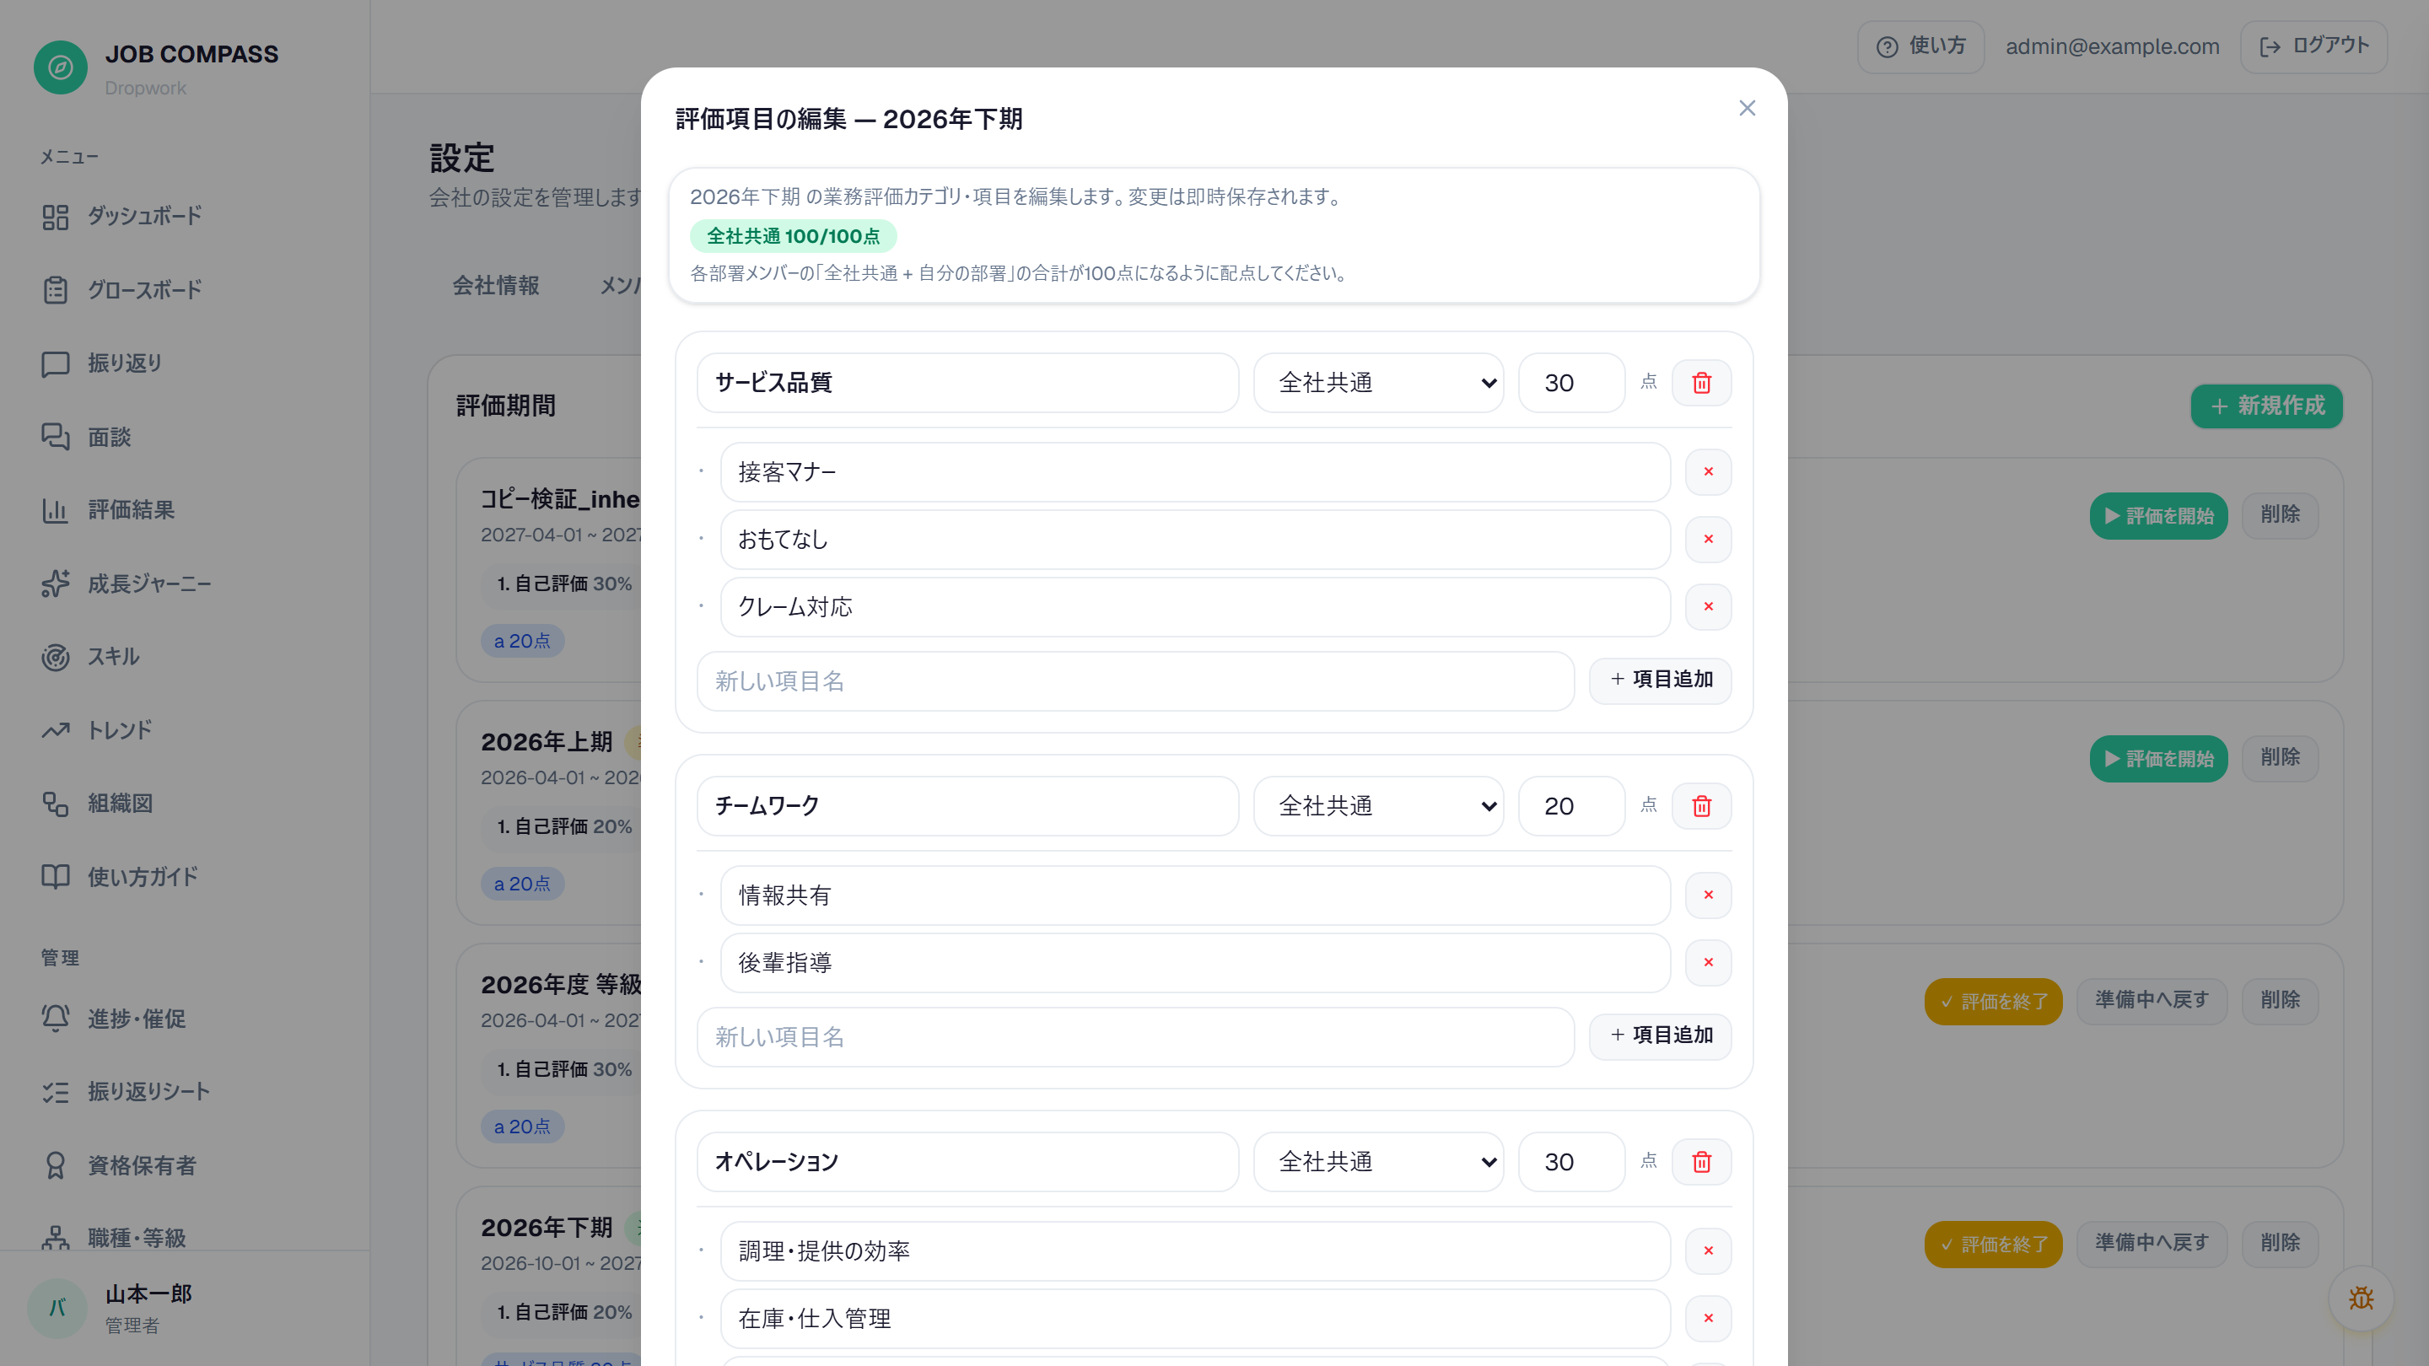The width and height of the screenshot is (2429, 1366).
Task: Open the 全社共通 dropdown for サービス品質
Action: pos(1377,383)
